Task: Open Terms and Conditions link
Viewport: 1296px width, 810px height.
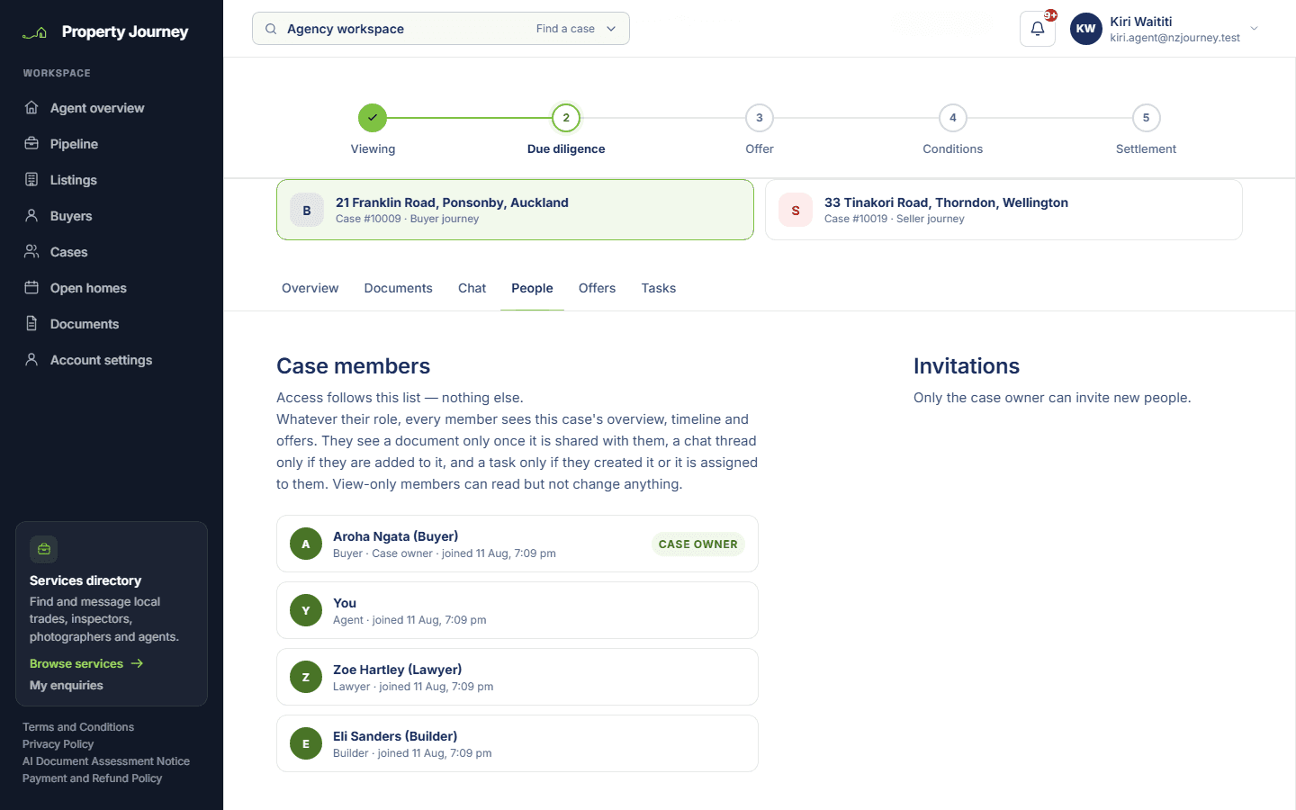Action: point(78,727)
